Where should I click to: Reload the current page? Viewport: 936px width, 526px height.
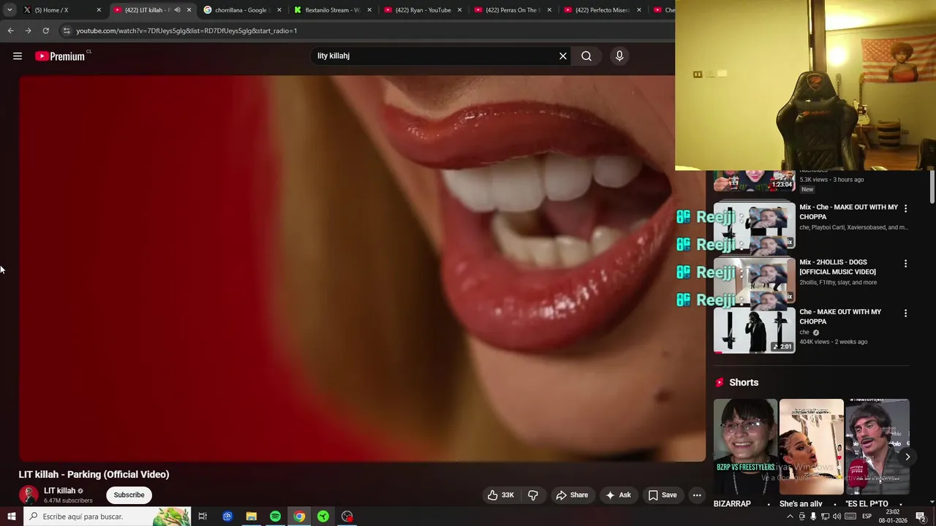pos(45,31)
